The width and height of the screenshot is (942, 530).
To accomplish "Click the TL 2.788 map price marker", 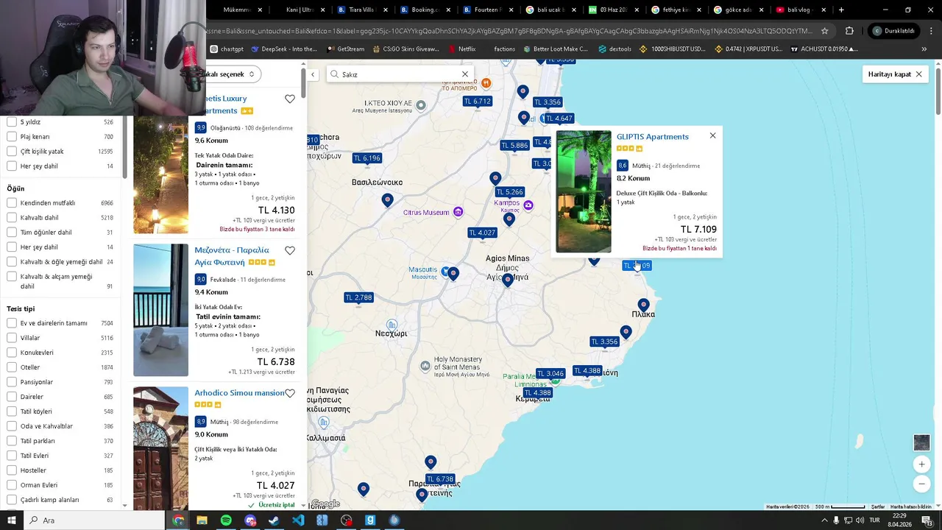I will point(358,297).
